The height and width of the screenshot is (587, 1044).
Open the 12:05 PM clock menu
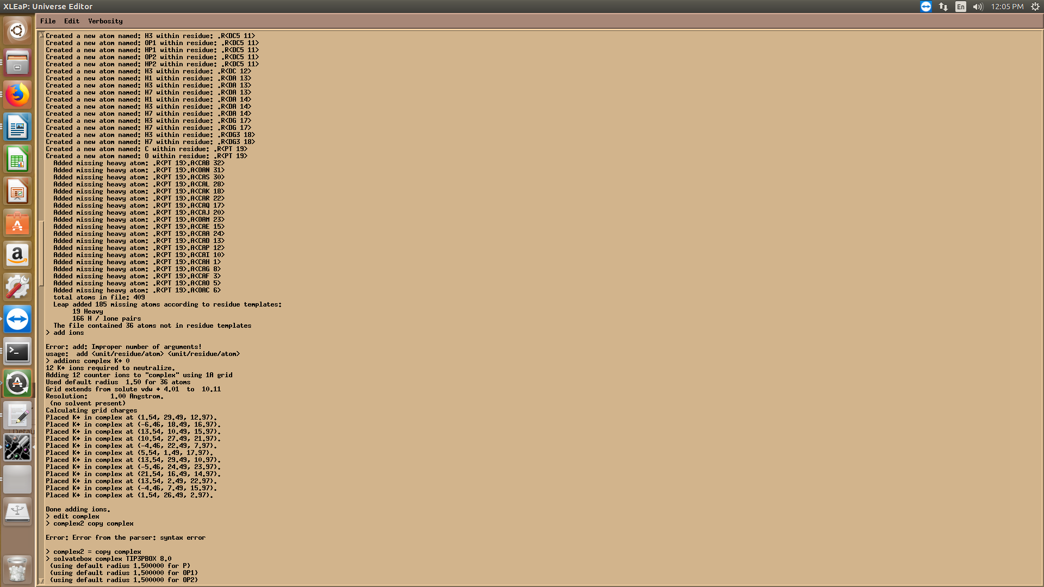click(1006, 7)
